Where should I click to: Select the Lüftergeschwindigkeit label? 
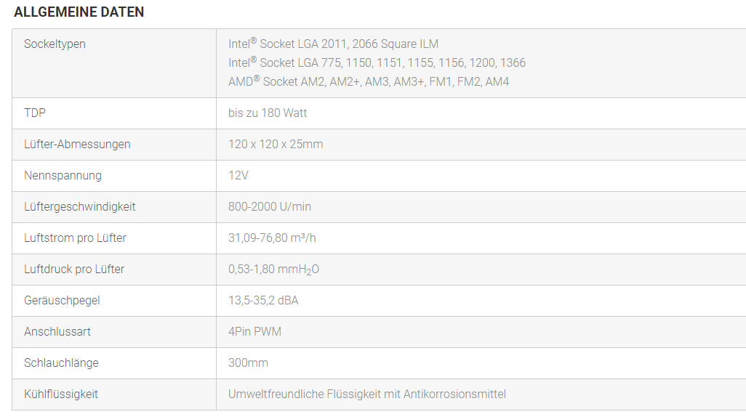coord(79,207)
